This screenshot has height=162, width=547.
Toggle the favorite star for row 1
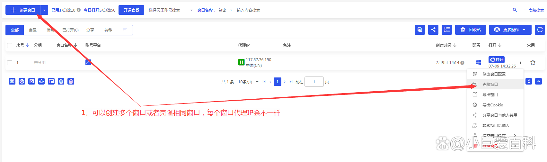533,62
